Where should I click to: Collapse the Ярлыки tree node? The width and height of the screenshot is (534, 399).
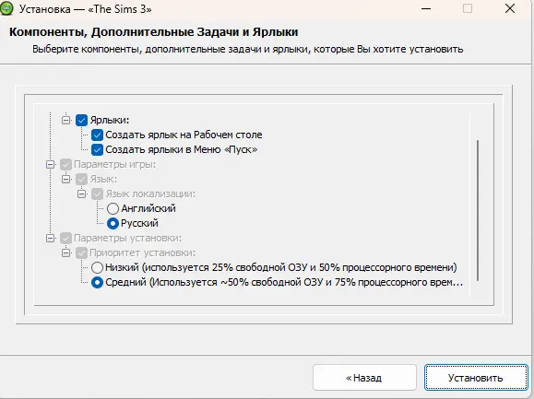pos(66,120)
